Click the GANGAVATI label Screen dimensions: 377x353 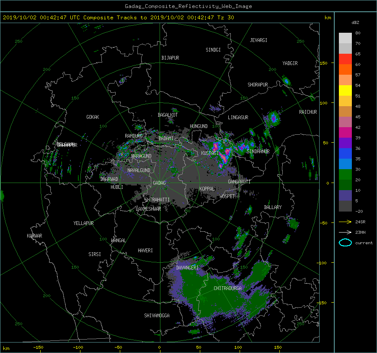(x=239, y=182)
